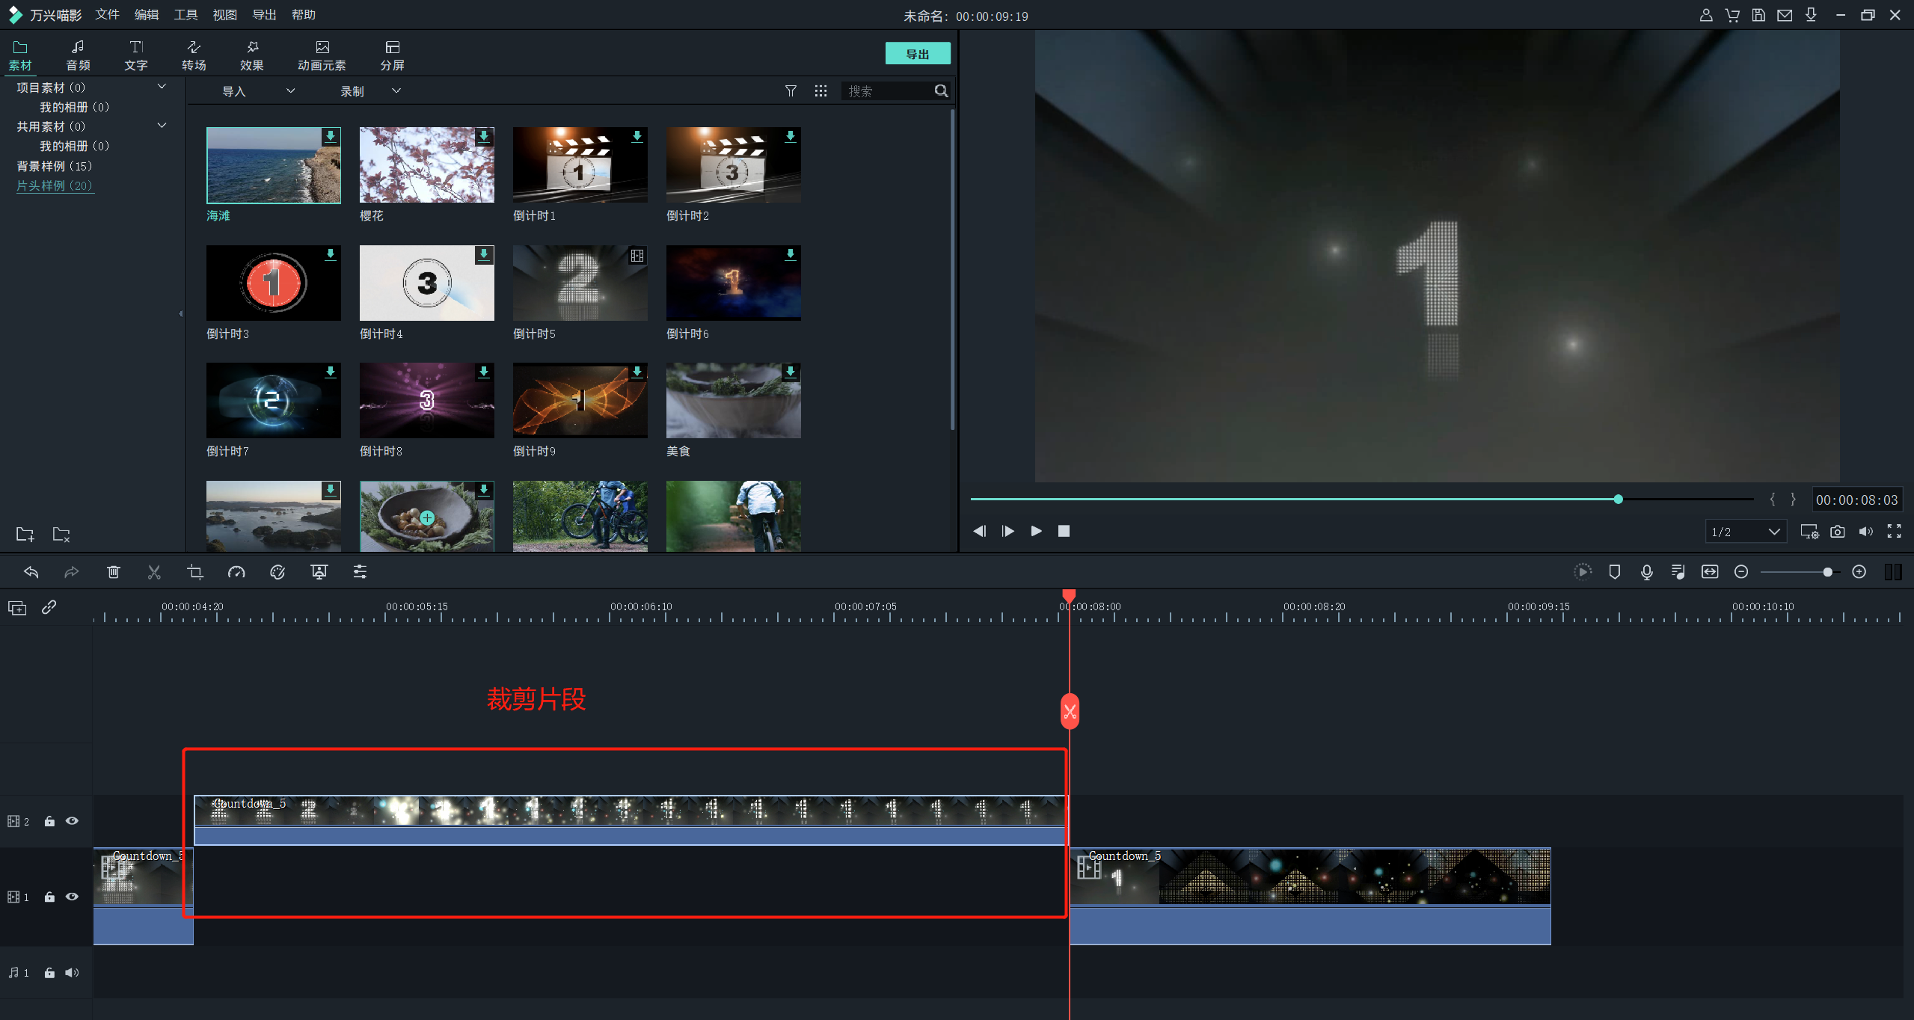Screen dimensions: 1914x1020
Task: Select 背景样例 (15) in the sidebar
Action: (x=55, y=166)
